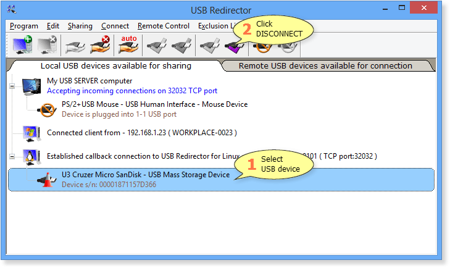Select the Linux penguin callback connection icon

(x=31, y=157)
